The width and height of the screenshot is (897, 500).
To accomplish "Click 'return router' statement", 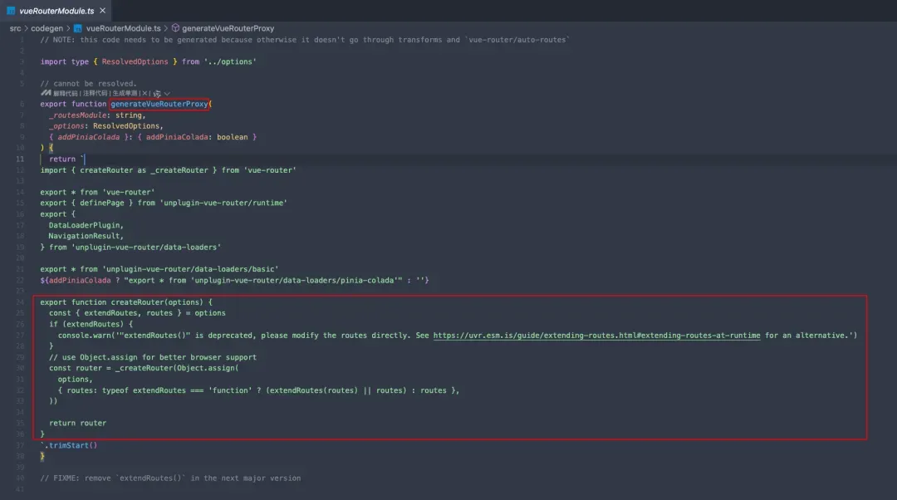I will click(x=77, y=423).
